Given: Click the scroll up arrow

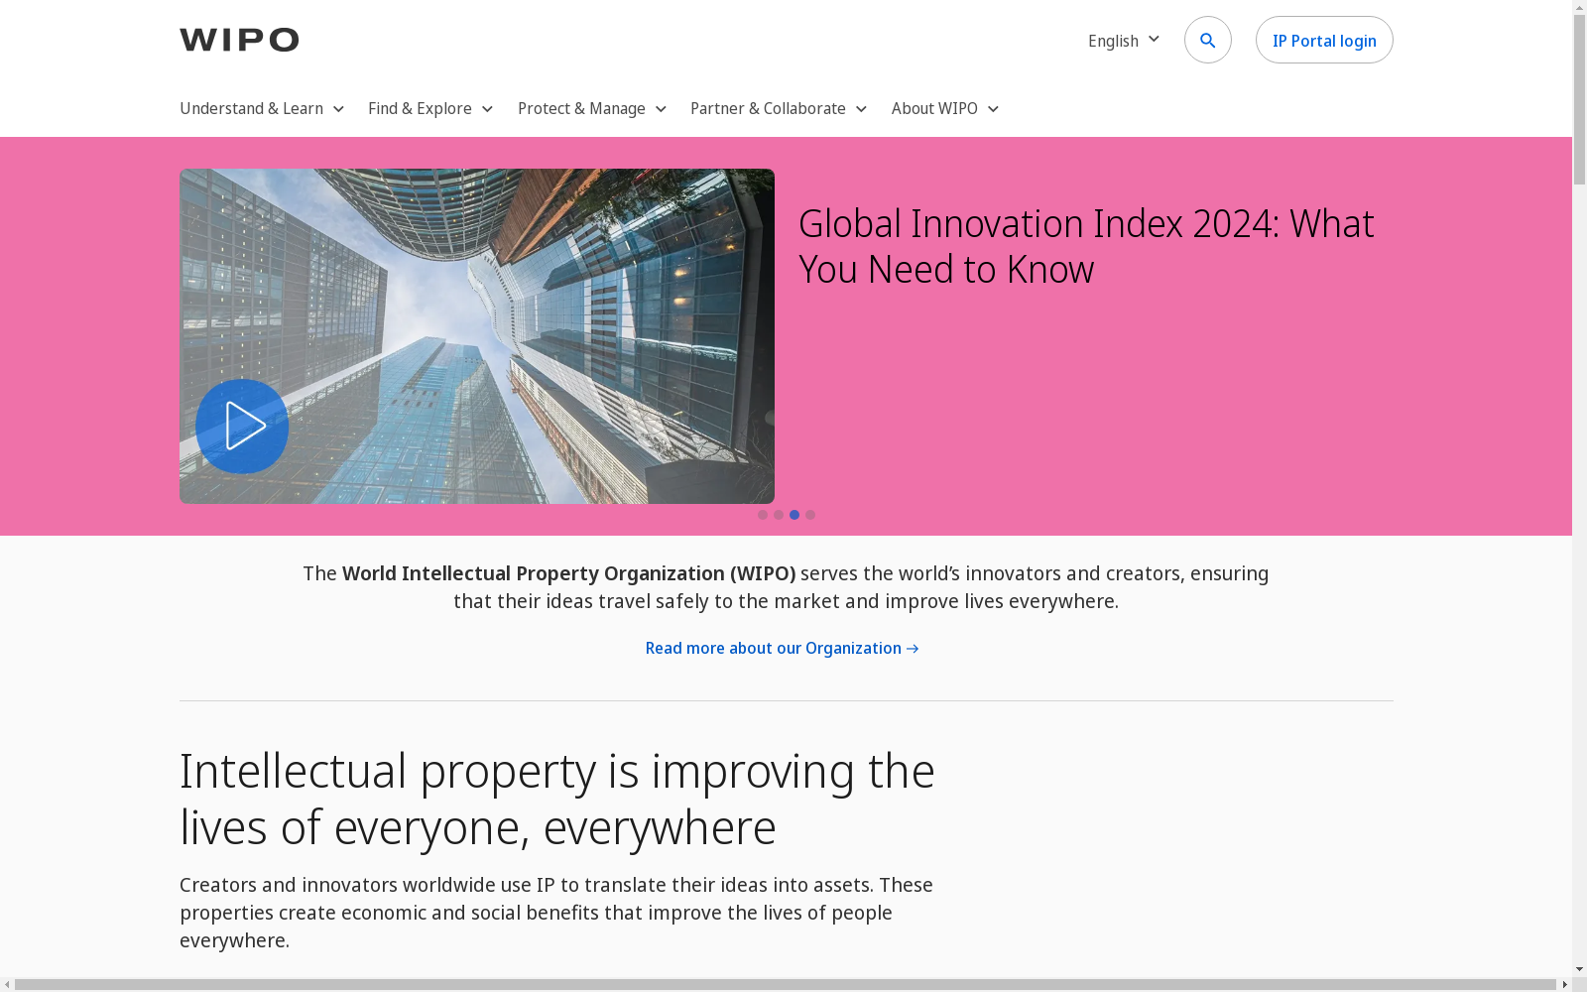Looking at the screenshot, I should pos(1579,7).
